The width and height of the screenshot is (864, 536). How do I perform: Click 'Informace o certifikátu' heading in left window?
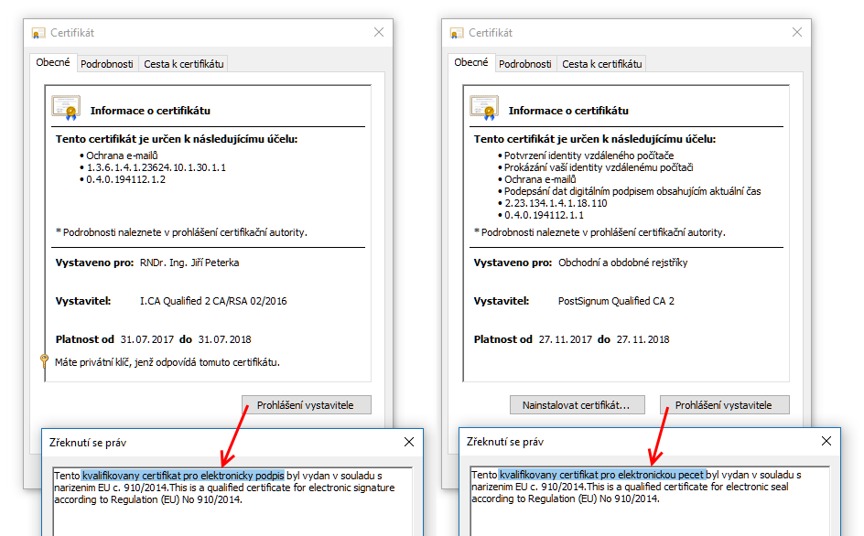coord(150,111)
